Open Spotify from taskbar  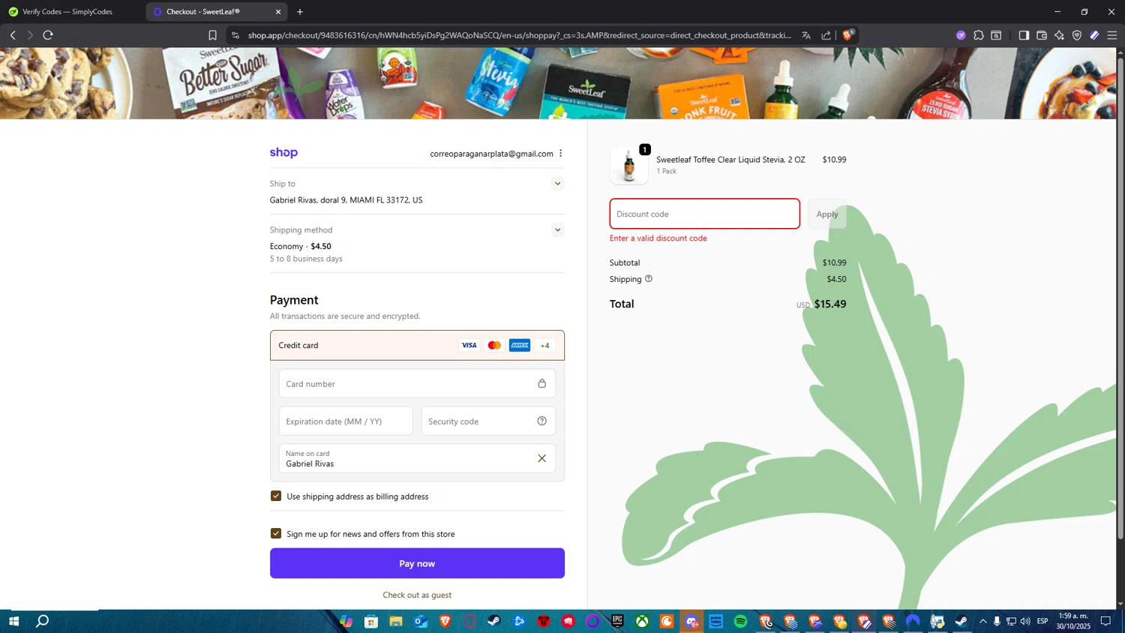tap(741, 621)
